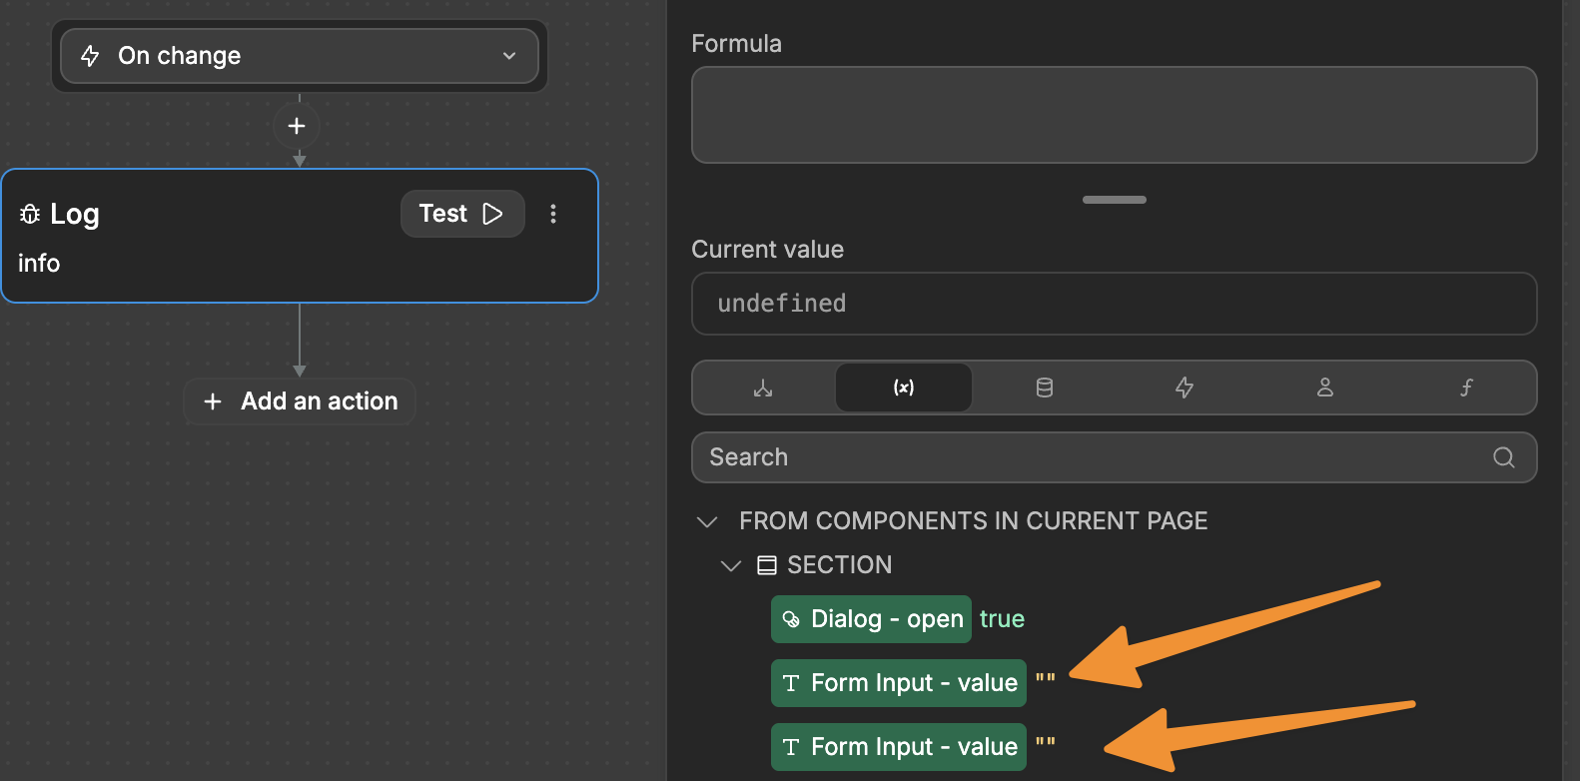Select the variables (x) tab
1580x781 pixels.
pyautogui.click(x=903, y=388)
